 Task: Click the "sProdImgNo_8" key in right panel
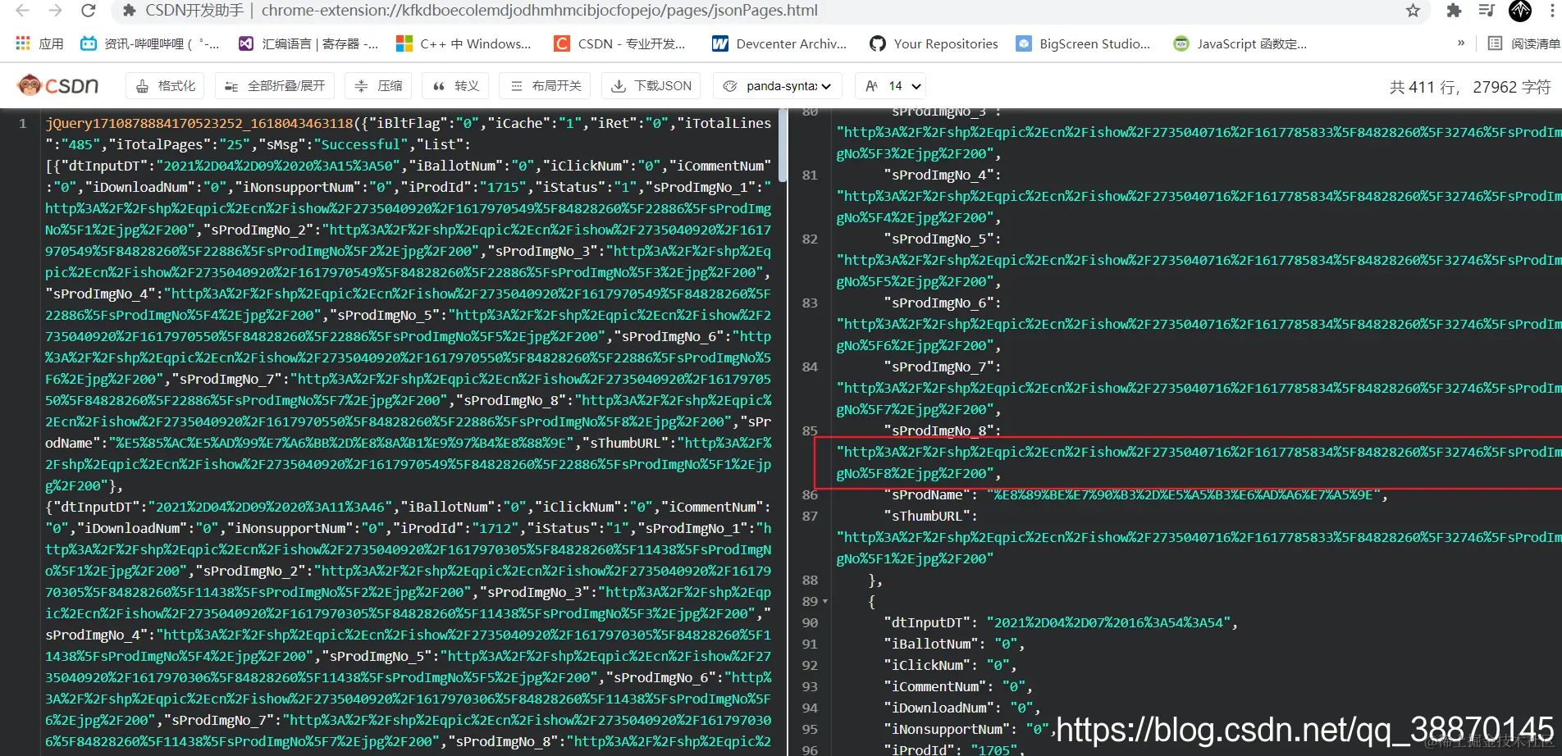[938, 430]
